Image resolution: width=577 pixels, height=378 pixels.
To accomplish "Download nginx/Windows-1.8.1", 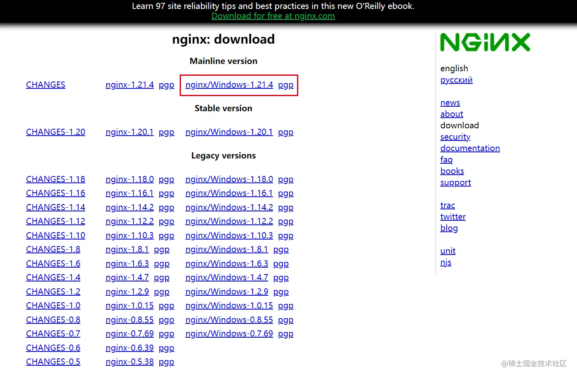I will 227,249.
